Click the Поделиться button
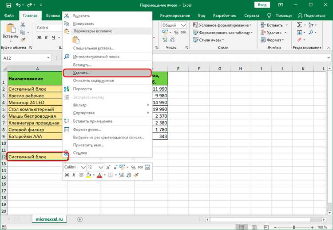333x230 pixels. 312,15
